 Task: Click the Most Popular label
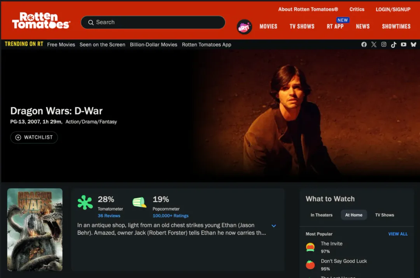click(x=319, y=234)
